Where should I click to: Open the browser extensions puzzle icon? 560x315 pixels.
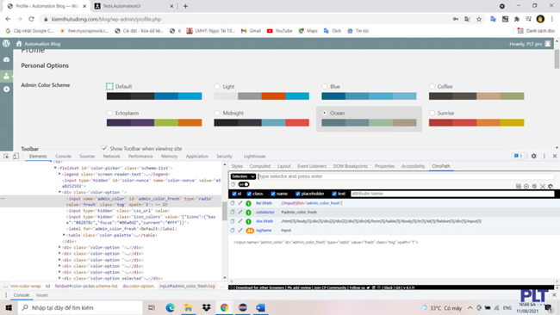pos(517,19)
